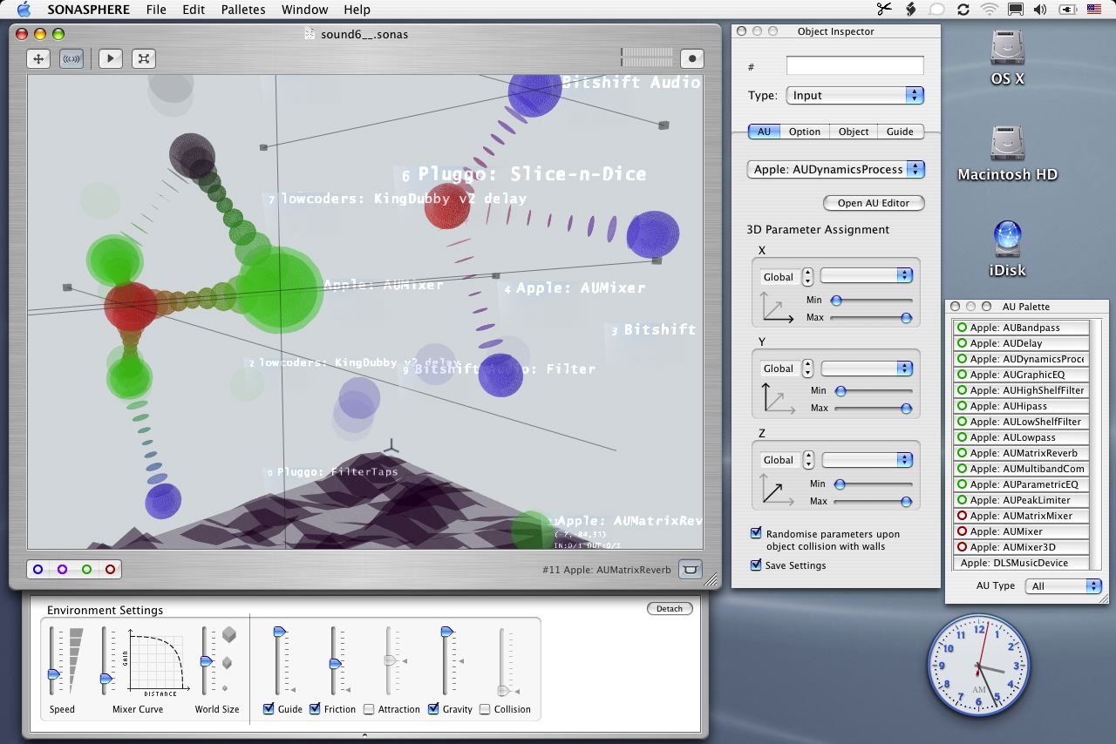The height and width of the screenshot is (744, 1116).
Task: Click the Speed slider handle
Action: click(54, 674)
